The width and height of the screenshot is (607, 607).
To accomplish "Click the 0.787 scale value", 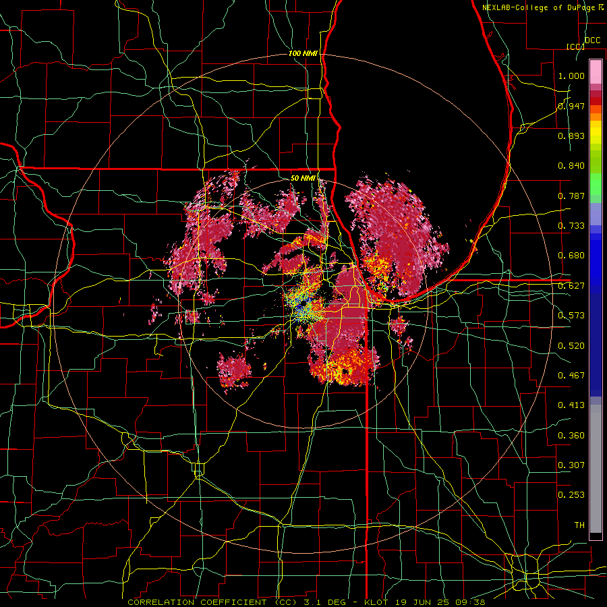I will pos(571,196).
